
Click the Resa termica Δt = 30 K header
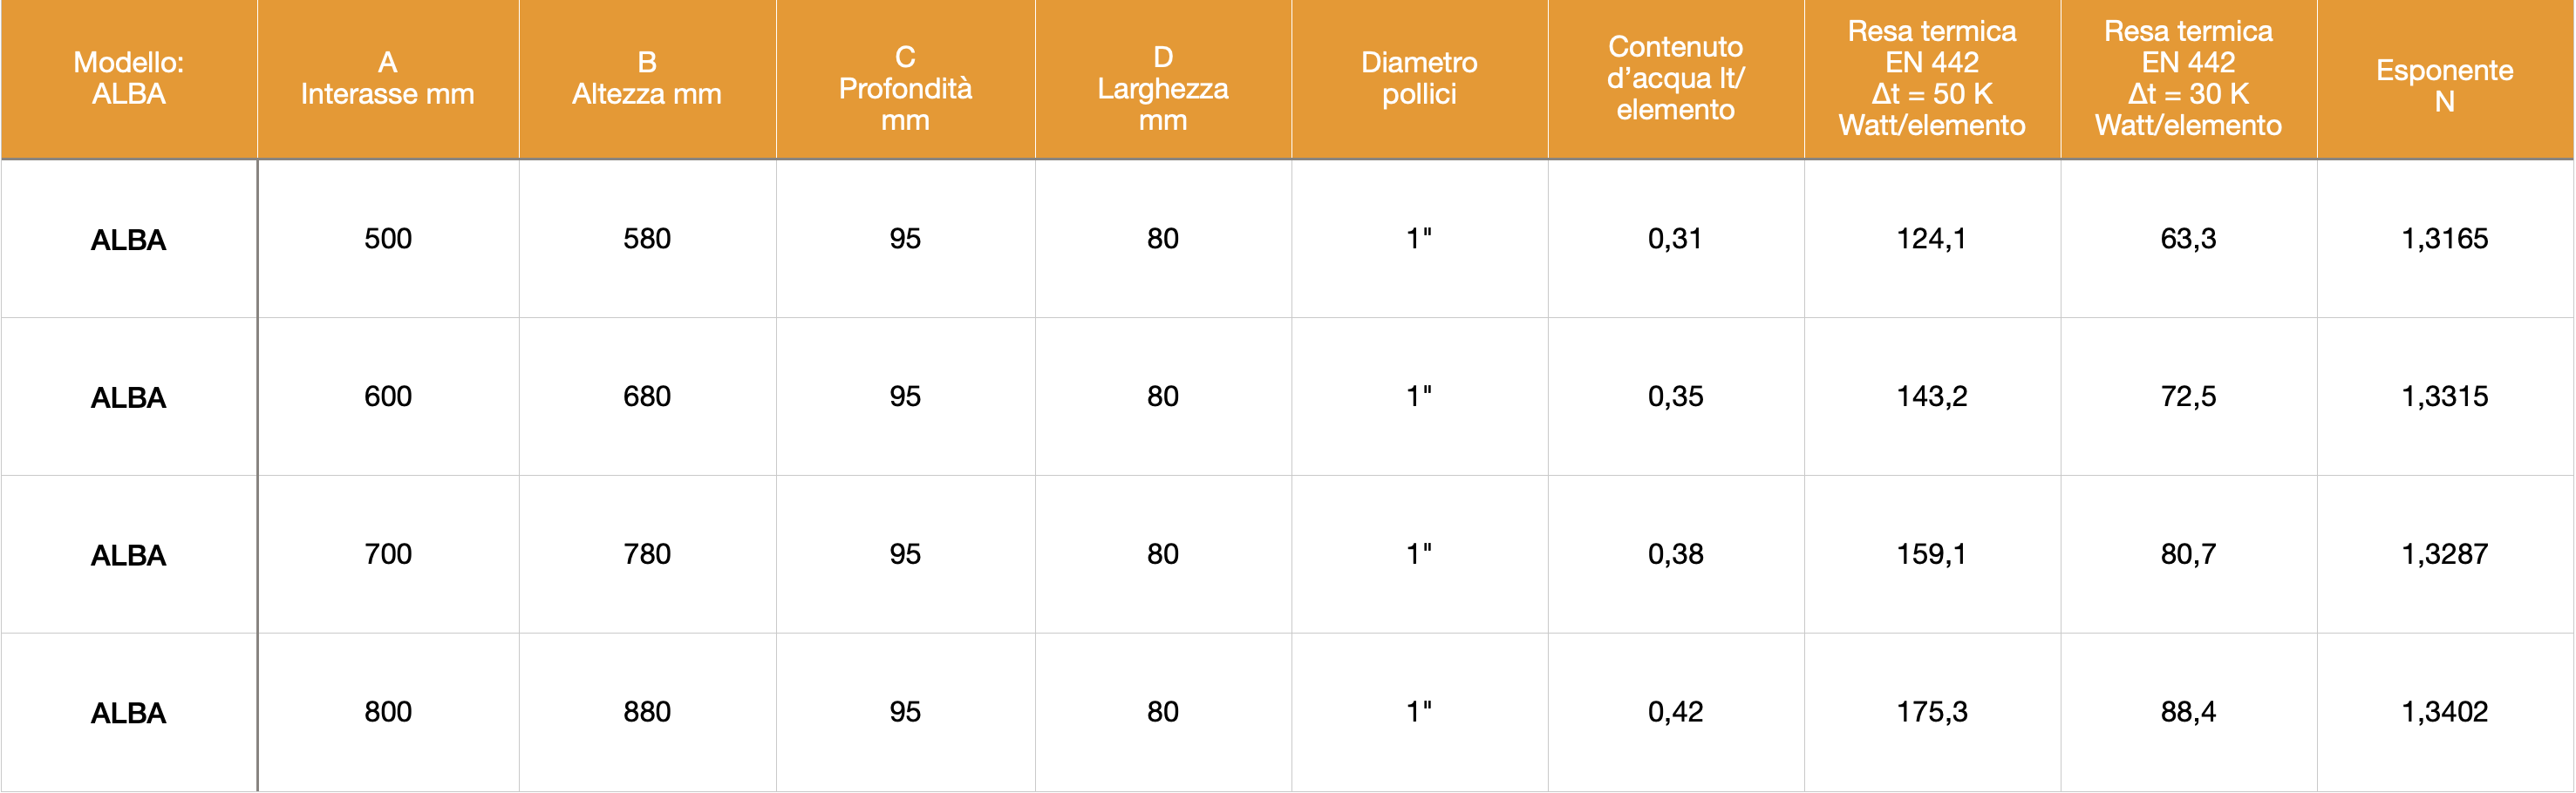(x=2189, y=79)
